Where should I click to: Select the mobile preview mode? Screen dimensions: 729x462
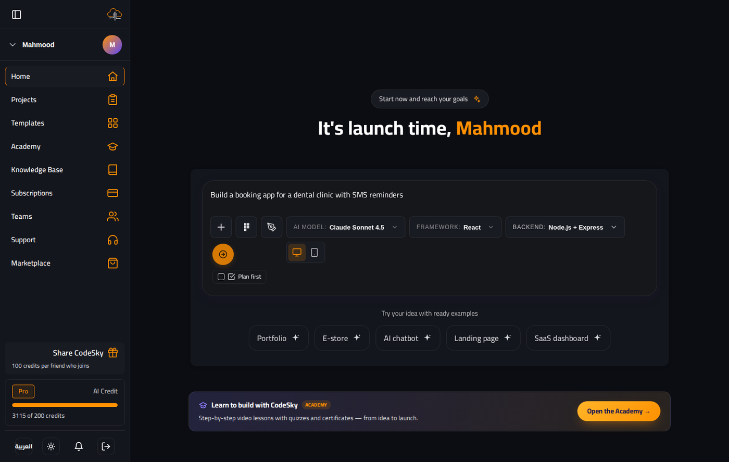tap(315, 253)
